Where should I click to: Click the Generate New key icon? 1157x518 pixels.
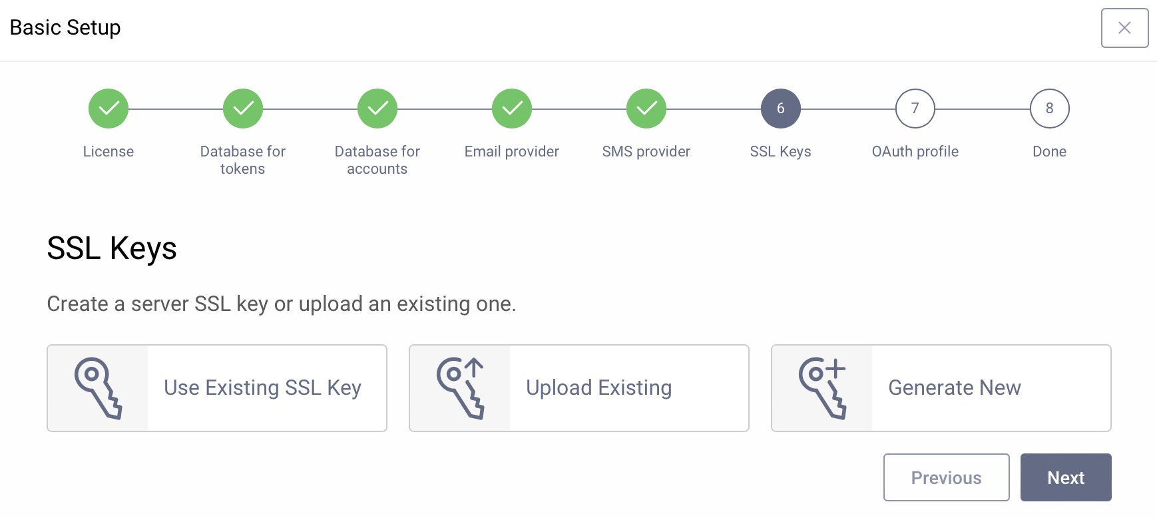(823, 388)
